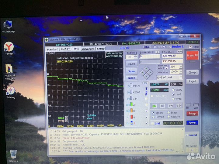Click the down arrow in navigation diamond
The width and height of the screenshot is (219, 164).
click(x=146, y=77)
